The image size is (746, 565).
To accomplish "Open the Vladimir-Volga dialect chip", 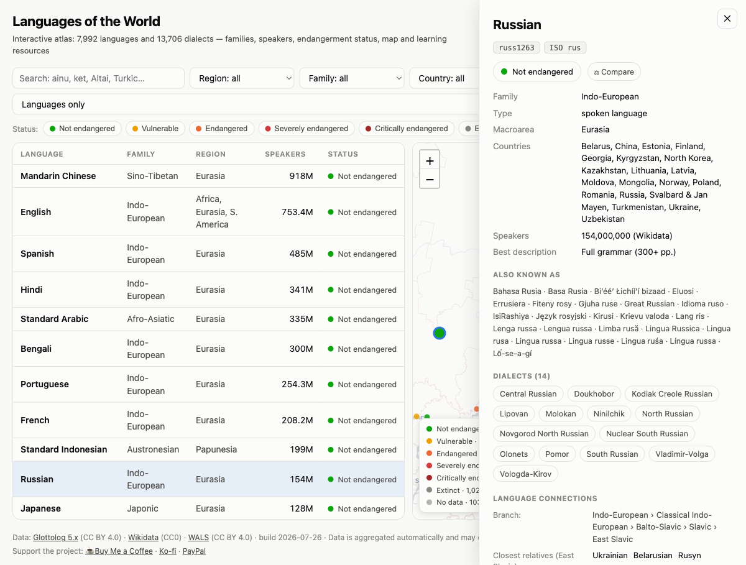I will 682,454.
